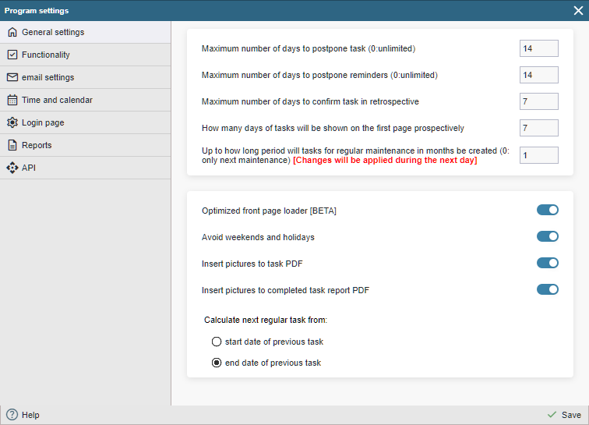Click the checkbox icon beside Functionality
The width and height of the screenshot is (589, 425).
coord(12,55)
